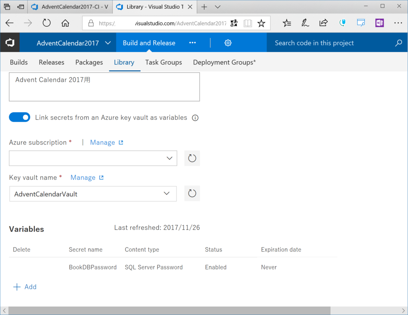Open the settings gear in navigation bar
Viewport: 408px width, 315px height.
coord(228,43)
